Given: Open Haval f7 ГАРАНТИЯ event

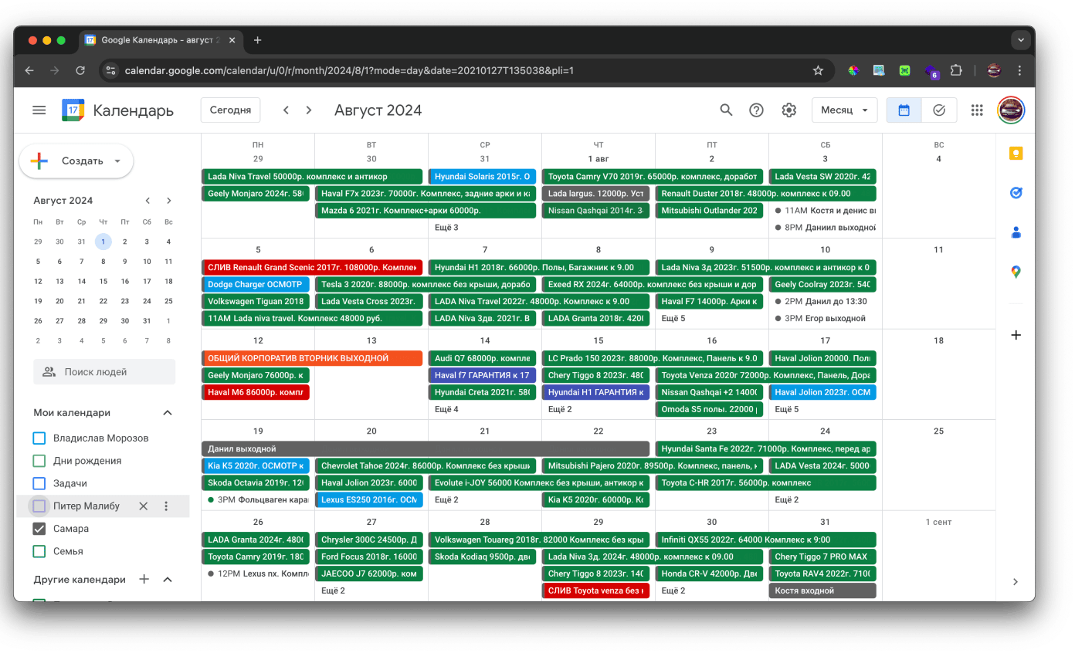Looking at the screenshot, I should point(483,375).
